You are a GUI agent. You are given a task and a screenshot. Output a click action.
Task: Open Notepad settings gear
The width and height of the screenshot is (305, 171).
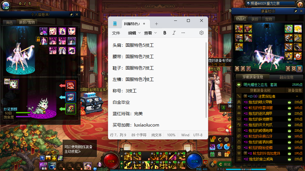click(x=202, y=33)
